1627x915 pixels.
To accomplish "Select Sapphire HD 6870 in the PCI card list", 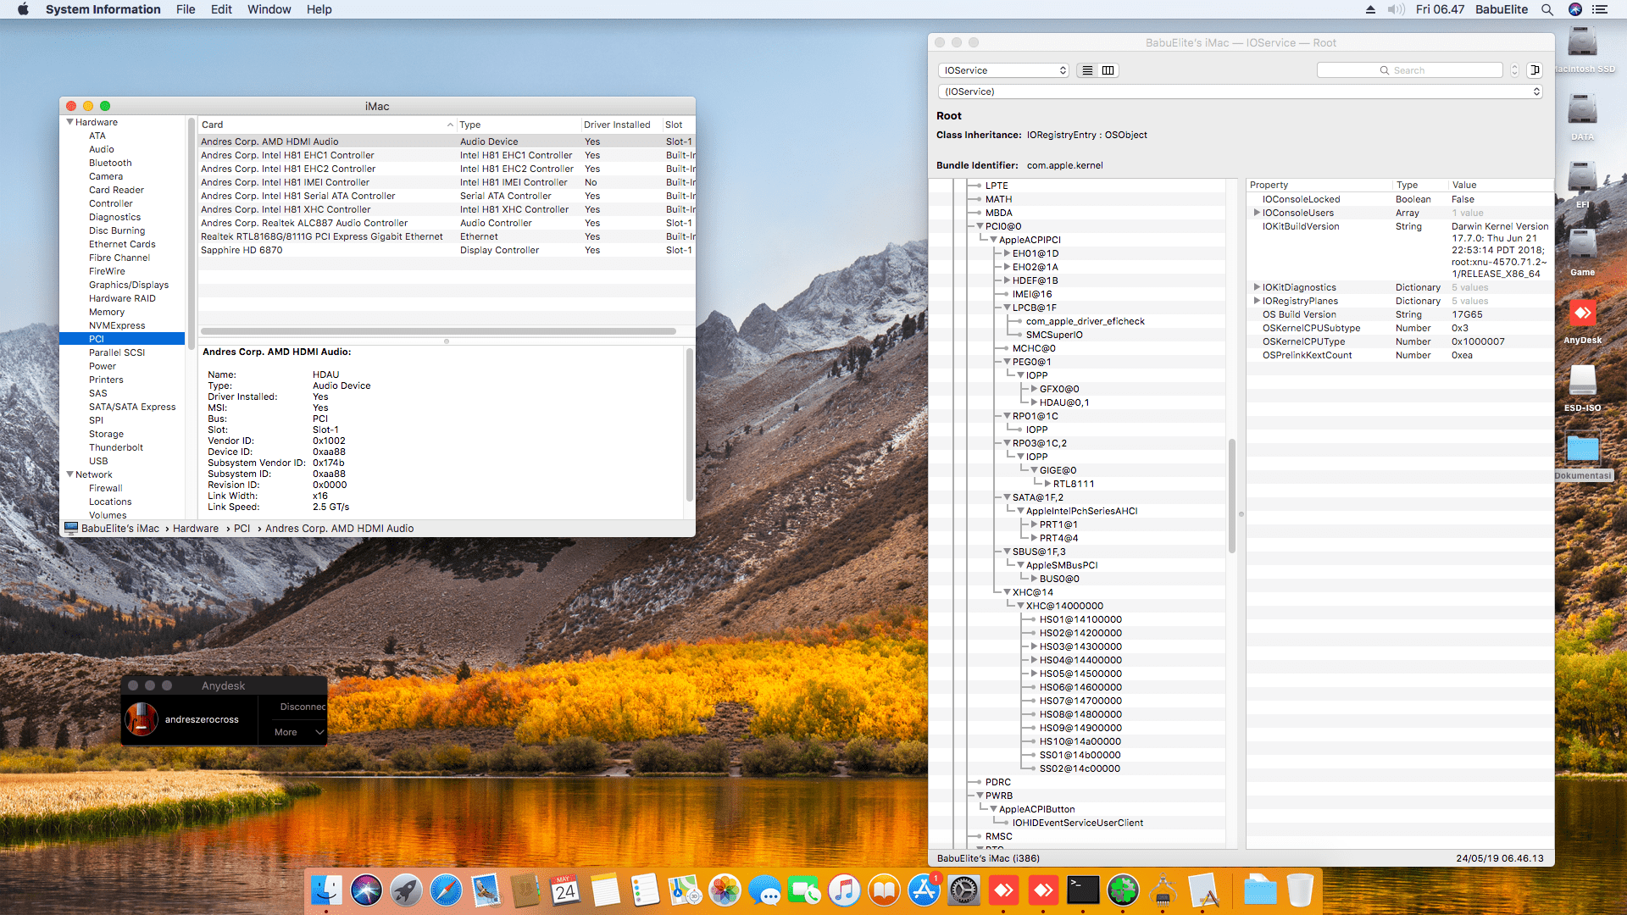I will coord(242,250).
